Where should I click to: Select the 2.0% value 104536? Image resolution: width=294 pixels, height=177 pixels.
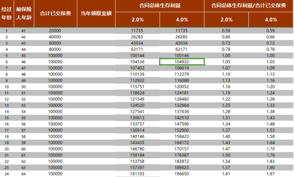(x=137, y=62)
